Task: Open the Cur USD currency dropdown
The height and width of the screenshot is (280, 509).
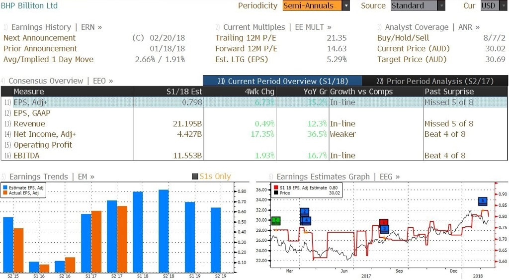Action: [x=494, y=5]
